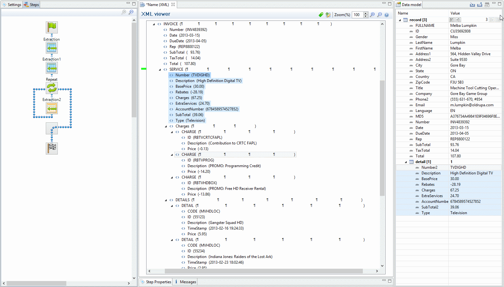This screenshot has height=287, width=504.
Task: Zoom in the XML viewer
Action: click(x=372, y=15)
